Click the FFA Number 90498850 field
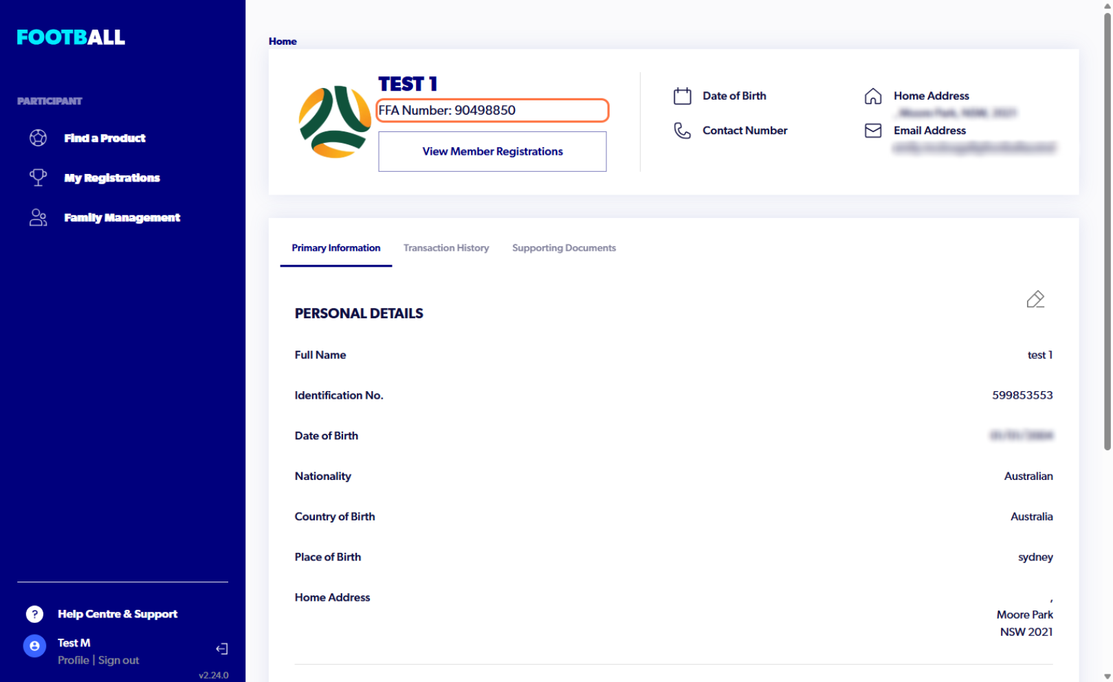Screen dimensions: 1113x682 (492, 110)
